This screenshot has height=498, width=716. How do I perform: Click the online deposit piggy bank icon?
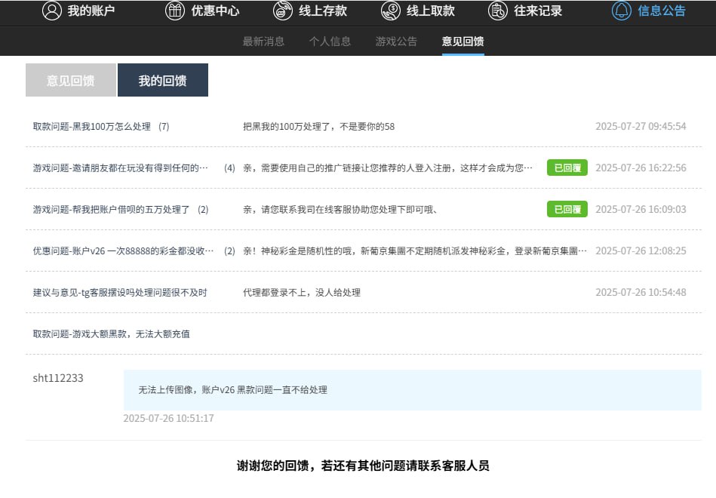(282, 11)
